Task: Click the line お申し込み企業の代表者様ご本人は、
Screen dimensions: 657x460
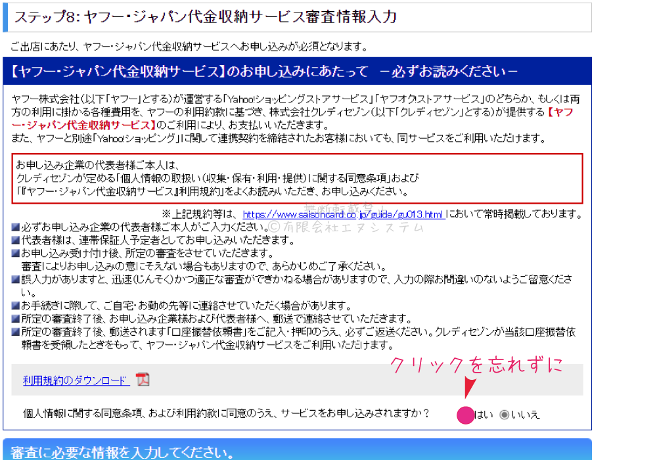Action: point(98,165)
